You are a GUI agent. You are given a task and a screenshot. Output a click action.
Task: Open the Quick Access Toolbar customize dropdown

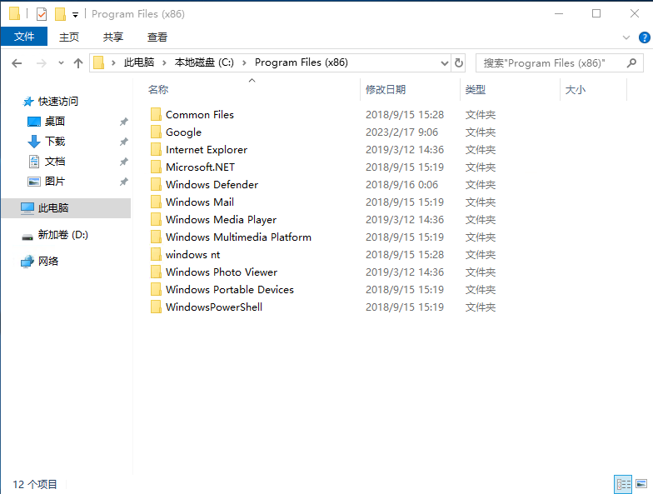point(75,15)
